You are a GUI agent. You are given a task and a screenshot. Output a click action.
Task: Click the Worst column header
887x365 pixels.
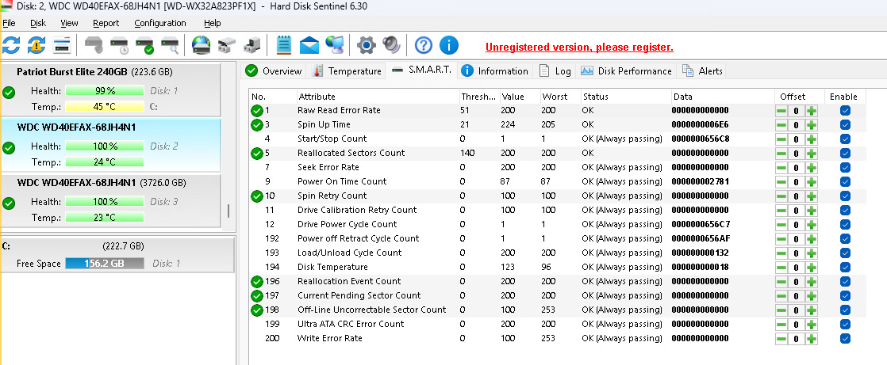[559, 97]
